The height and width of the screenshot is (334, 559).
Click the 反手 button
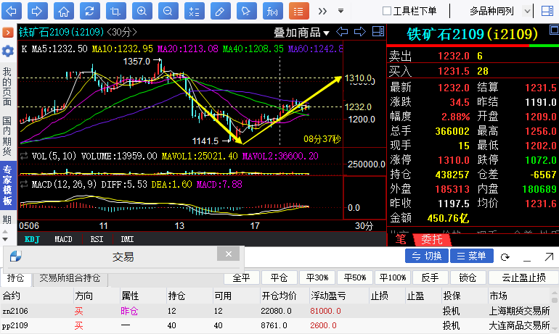(x=430, y=277)
